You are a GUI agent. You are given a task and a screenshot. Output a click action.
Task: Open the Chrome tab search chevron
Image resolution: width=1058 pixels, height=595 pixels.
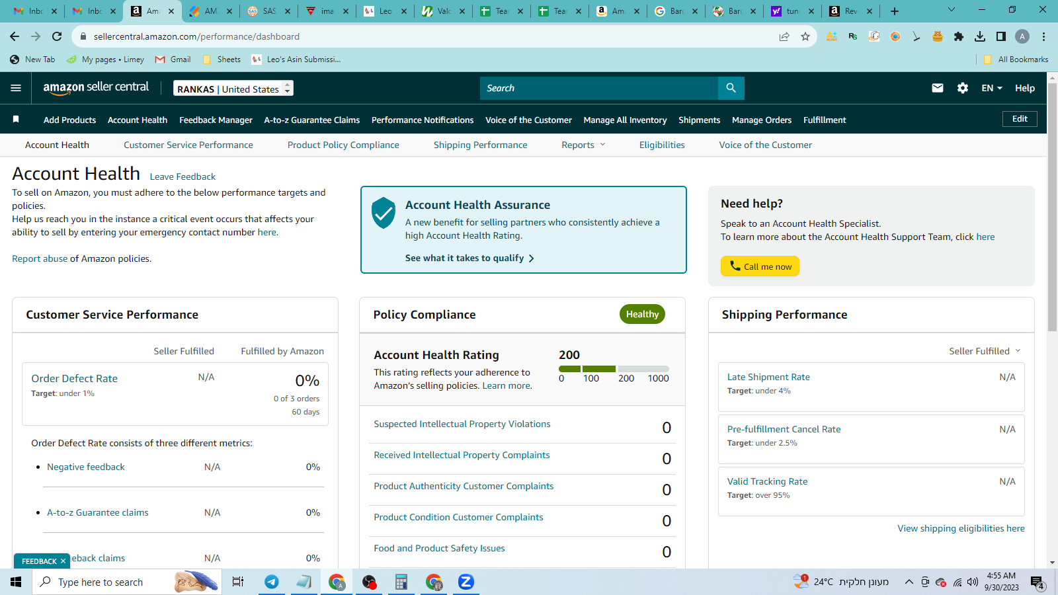[952, 10]
